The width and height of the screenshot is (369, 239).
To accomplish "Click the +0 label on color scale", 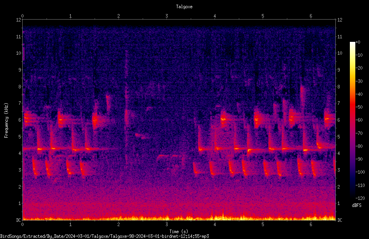I will (x=358, y=42).
